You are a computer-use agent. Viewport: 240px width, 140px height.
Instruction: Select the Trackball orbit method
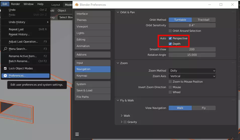(204, 20)
